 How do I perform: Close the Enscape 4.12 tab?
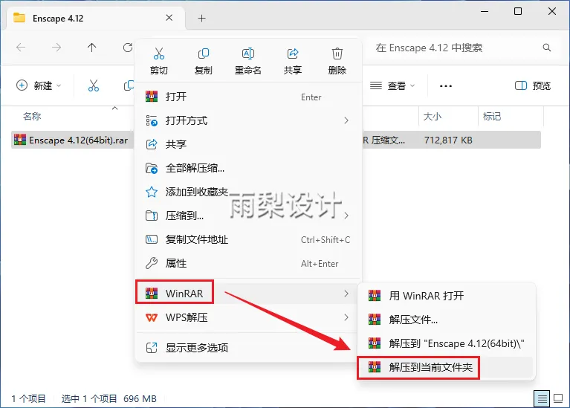click(169, 18)
